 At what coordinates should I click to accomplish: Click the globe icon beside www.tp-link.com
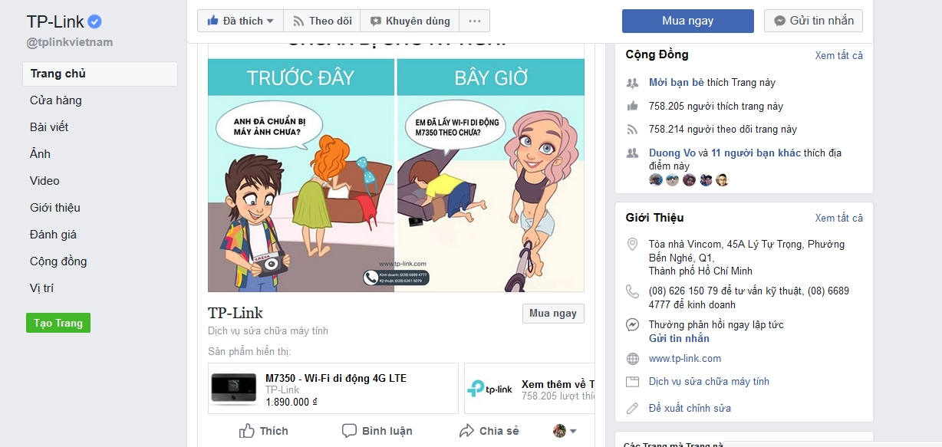633,358
